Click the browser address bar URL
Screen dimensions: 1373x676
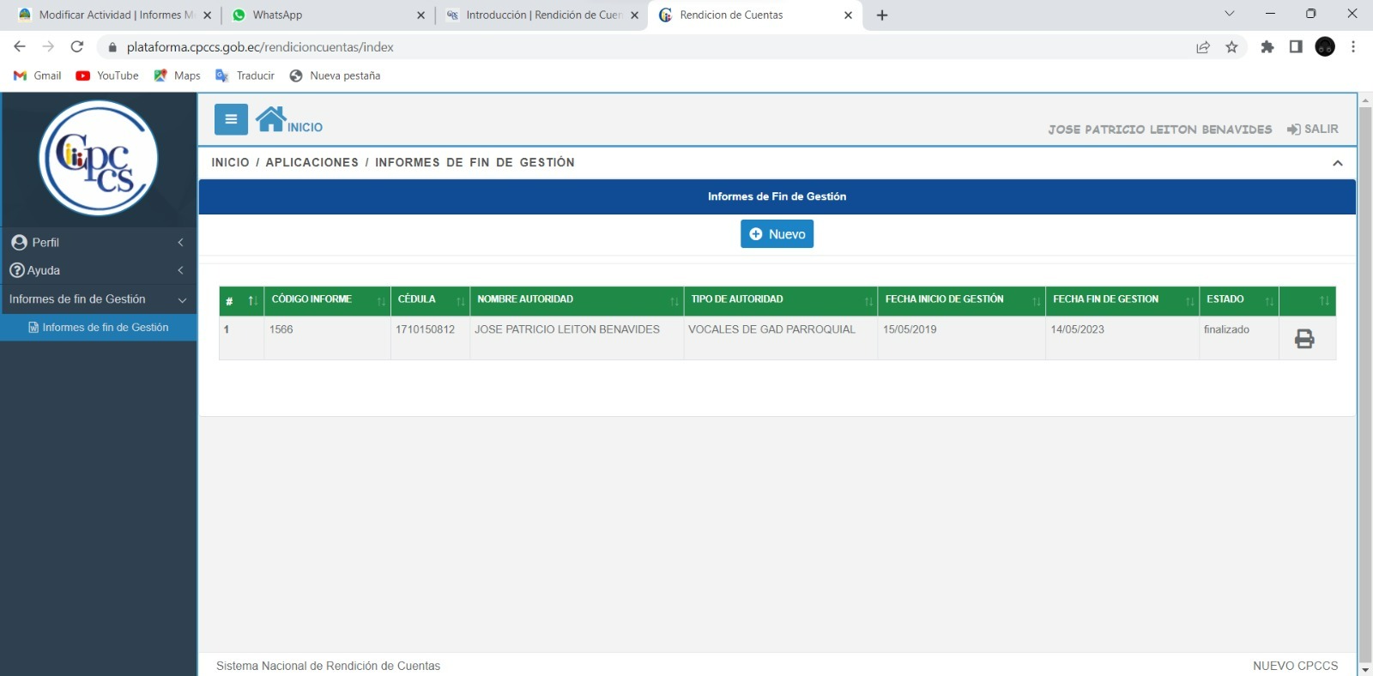click(x=260, y=47)
